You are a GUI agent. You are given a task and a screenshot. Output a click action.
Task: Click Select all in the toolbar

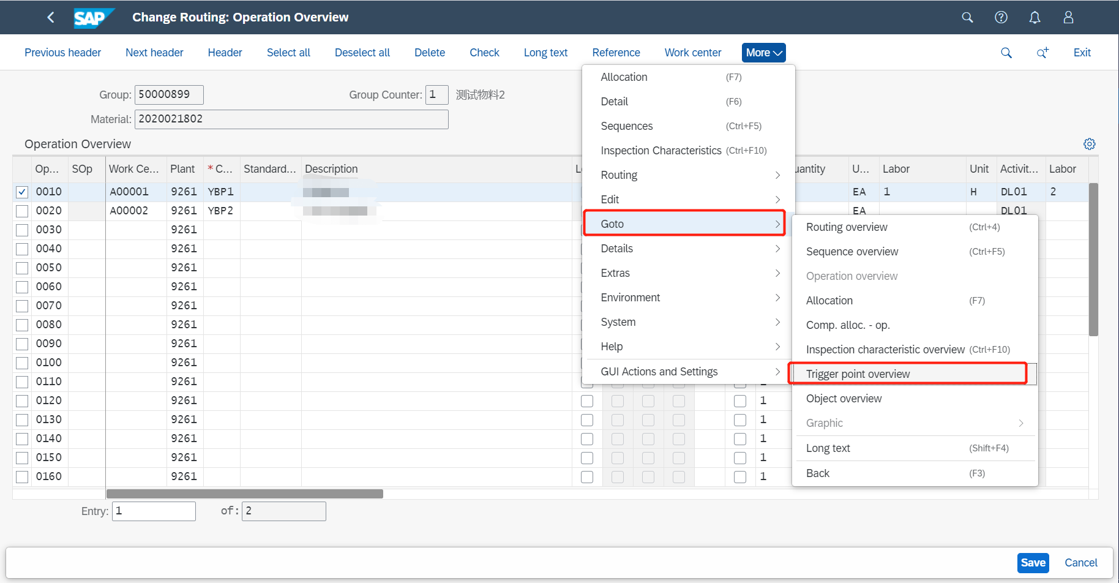coord(288,53)
